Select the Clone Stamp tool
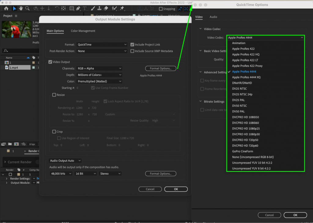 click(100, 9)
